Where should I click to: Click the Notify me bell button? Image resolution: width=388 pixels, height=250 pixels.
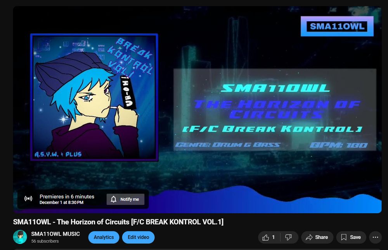coord(125,199)
